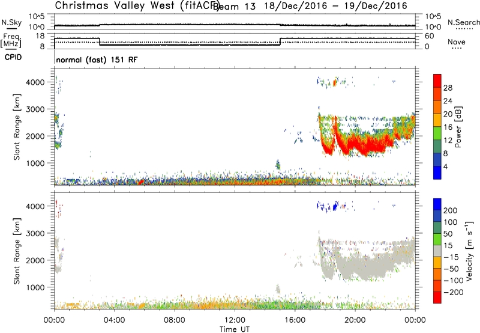480x333 pixels.
Task: Click the Power [dB] color bar
Action: (437, 126)
